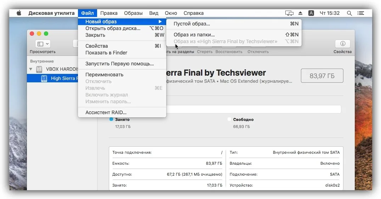The width and height of the screenshot is (381, 199).
Task: Collapse the VBOX HARDDISK disclosure triangle
Action: 30,69
